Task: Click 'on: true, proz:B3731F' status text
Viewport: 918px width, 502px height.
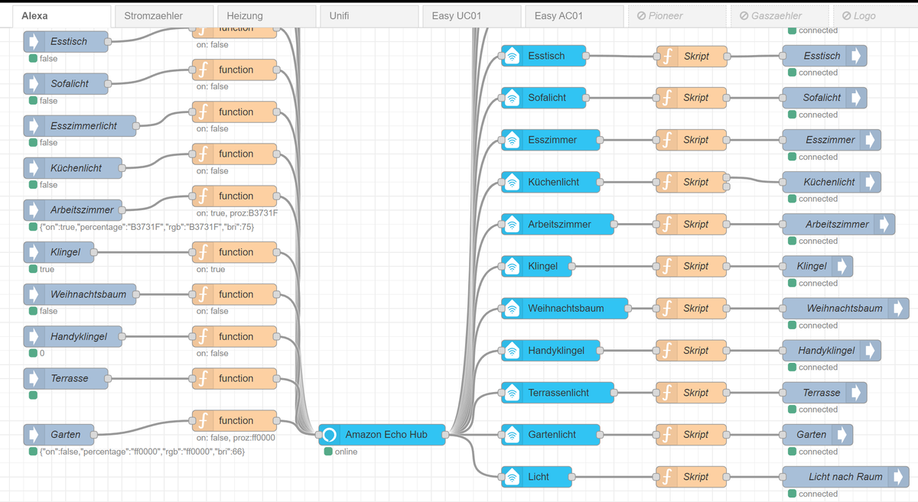Action: coord(237,213)
